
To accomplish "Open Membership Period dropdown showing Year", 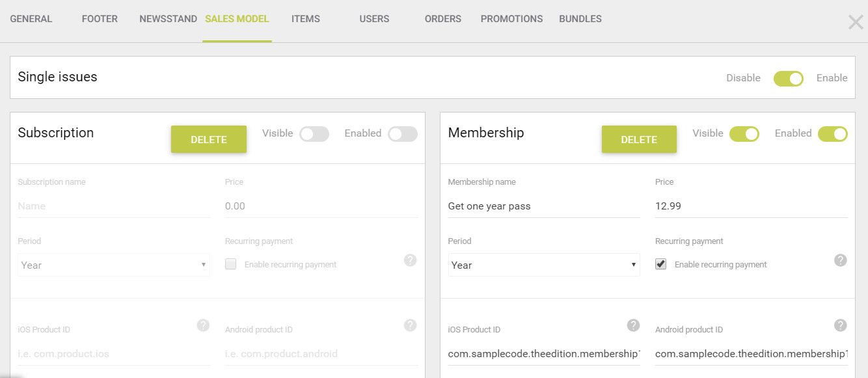I will [544, 265].
